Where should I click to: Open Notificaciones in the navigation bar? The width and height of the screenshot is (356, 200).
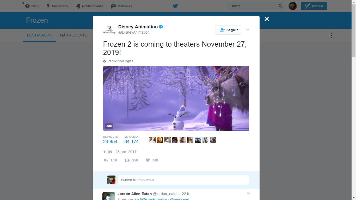click(89, 6)
